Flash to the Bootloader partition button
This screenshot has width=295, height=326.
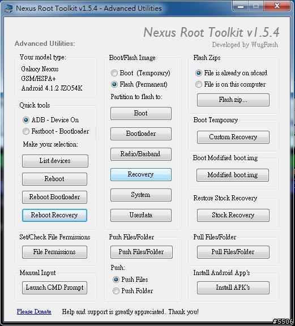pos(141,134)
